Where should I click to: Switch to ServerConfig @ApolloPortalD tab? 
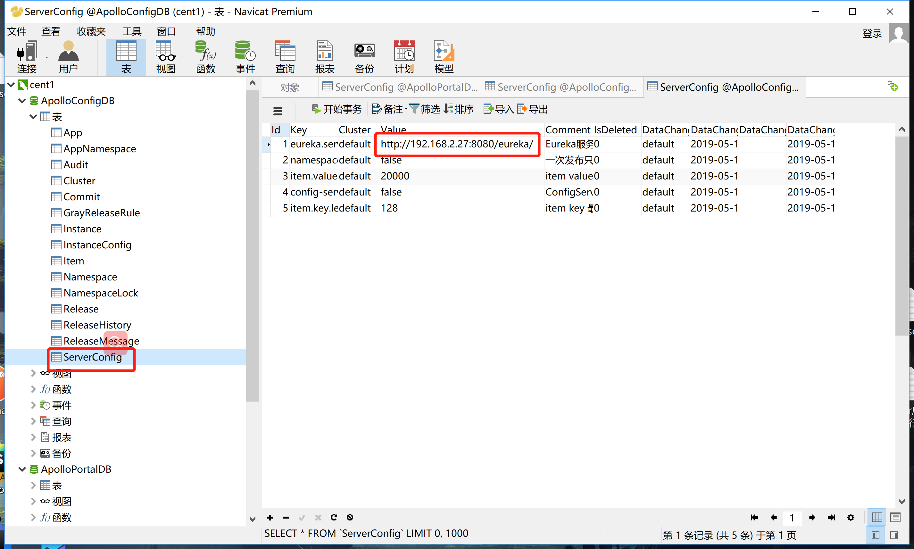click(400, 87)
